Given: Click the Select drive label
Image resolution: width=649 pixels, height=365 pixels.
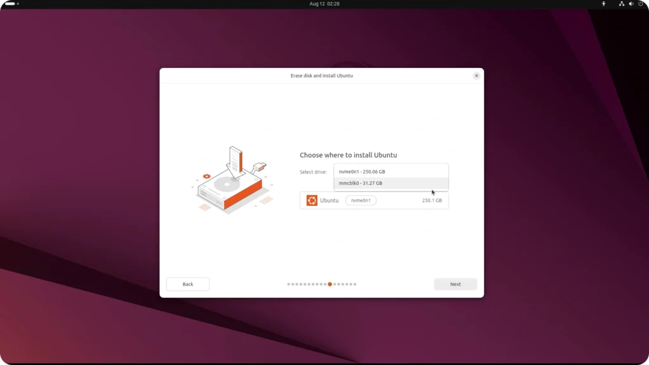Looking at the screenshot, I should (x=313, y=172).
